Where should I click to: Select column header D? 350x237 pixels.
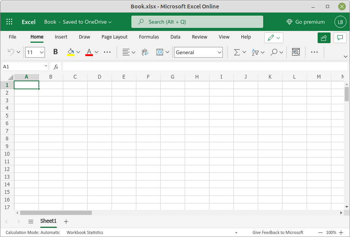(x=99, y=77)
